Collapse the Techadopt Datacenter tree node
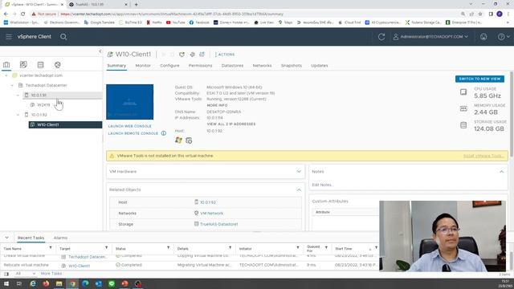This screenshot has height=289, width=514. click(12, 85)
